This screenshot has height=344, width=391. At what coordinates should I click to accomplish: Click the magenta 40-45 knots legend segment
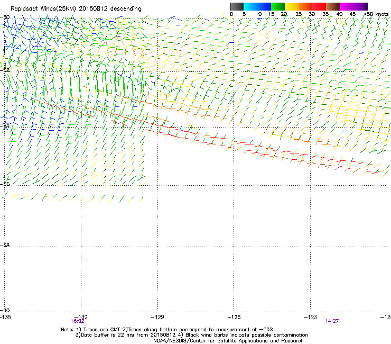tap(347, 6)
